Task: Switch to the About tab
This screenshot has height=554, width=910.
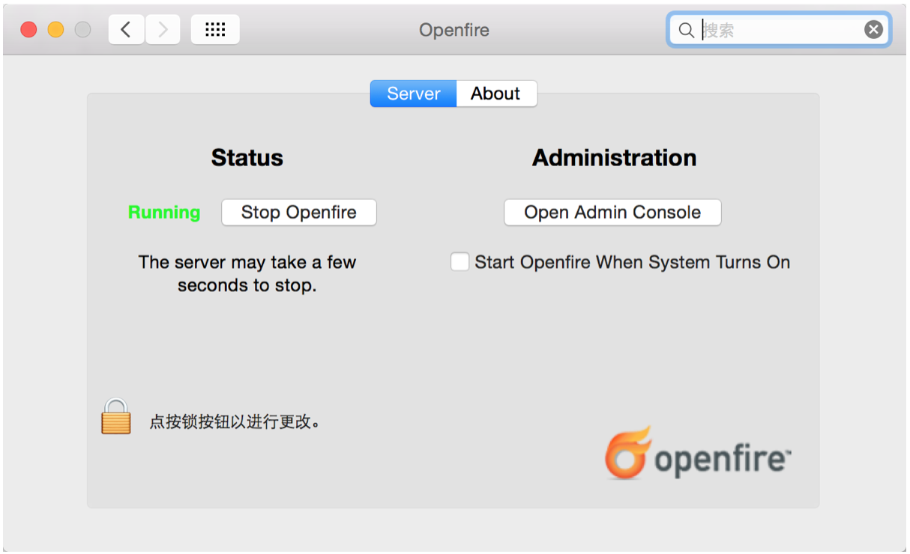Action: [x=496, y=94]
